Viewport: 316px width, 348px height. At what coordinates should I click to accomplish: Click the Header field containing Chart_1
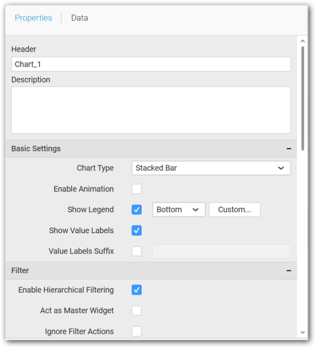coord(151,64)
